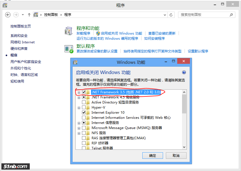The width and height of the screenshot is (241, 171).
Task: Click the 程序和功能 icon
Action: pos(69,31)
